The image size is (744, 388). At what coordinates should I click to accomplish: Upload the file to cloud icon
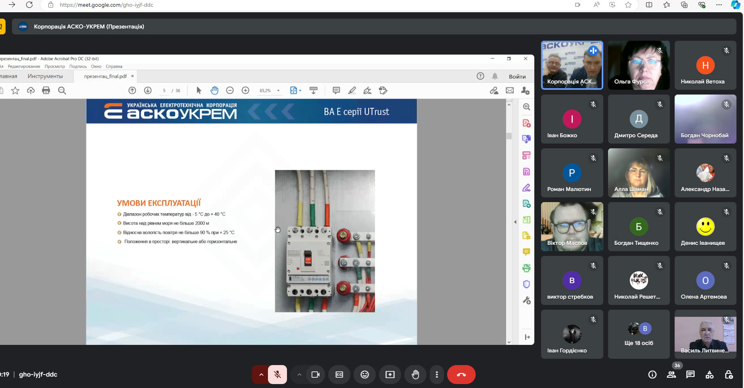(31, 91)
